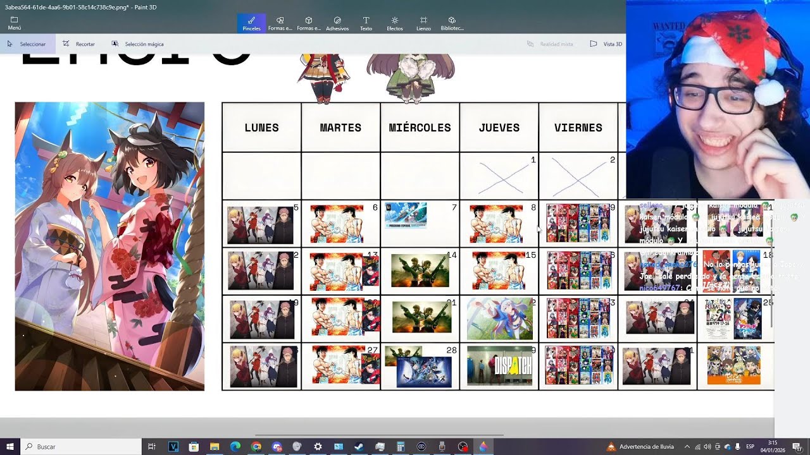The image size is (810, 455).
Task: Open Task View in the taskbar
Action: click(152, 447)
